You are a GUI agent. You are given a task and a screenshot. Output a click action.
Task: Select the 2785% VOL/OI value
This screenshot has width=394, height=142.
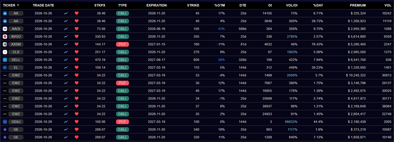click(x=292, y=36)
